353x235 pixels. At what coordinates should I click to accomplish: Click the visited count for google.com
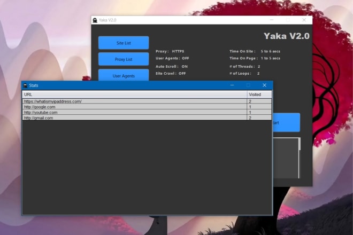click(259, 107)
